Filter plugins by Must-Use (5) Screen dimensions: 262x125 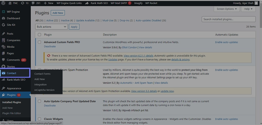[110, 20]
